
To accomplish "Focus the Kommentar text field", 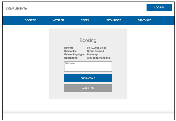I will pos(88,67).
